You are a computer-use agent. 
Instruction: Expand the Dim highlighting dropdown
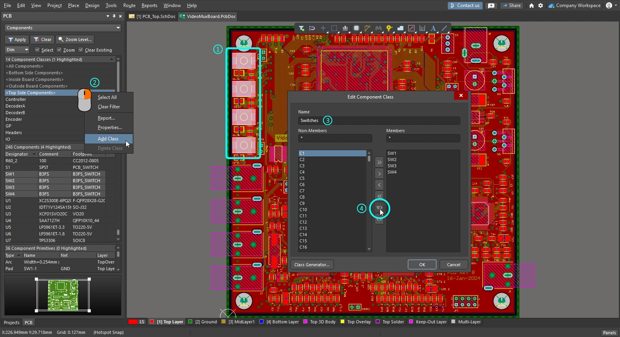tap(17, 50)
